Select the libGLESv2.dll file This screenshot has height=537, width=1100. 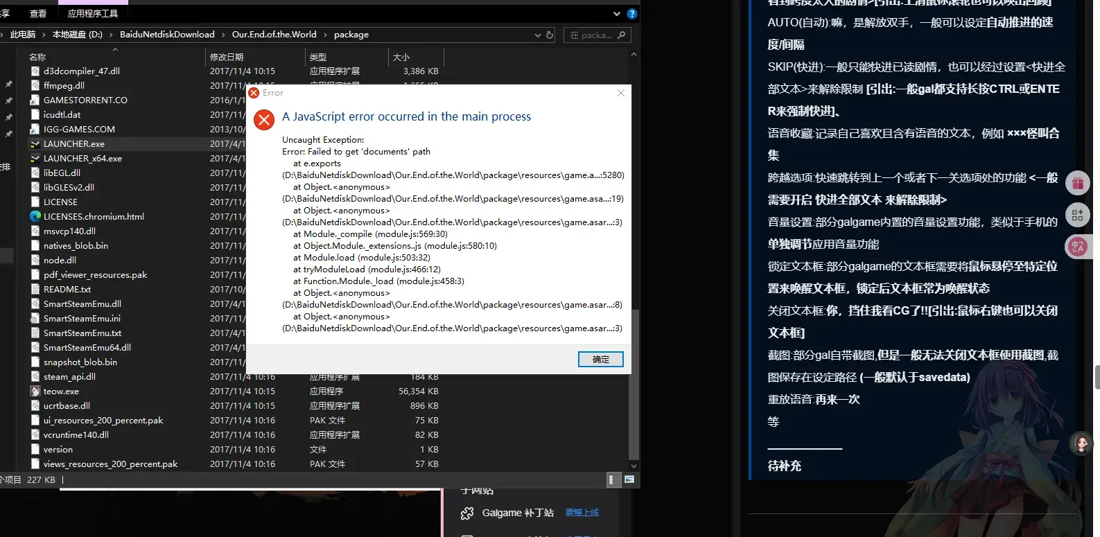pos(69,187)
